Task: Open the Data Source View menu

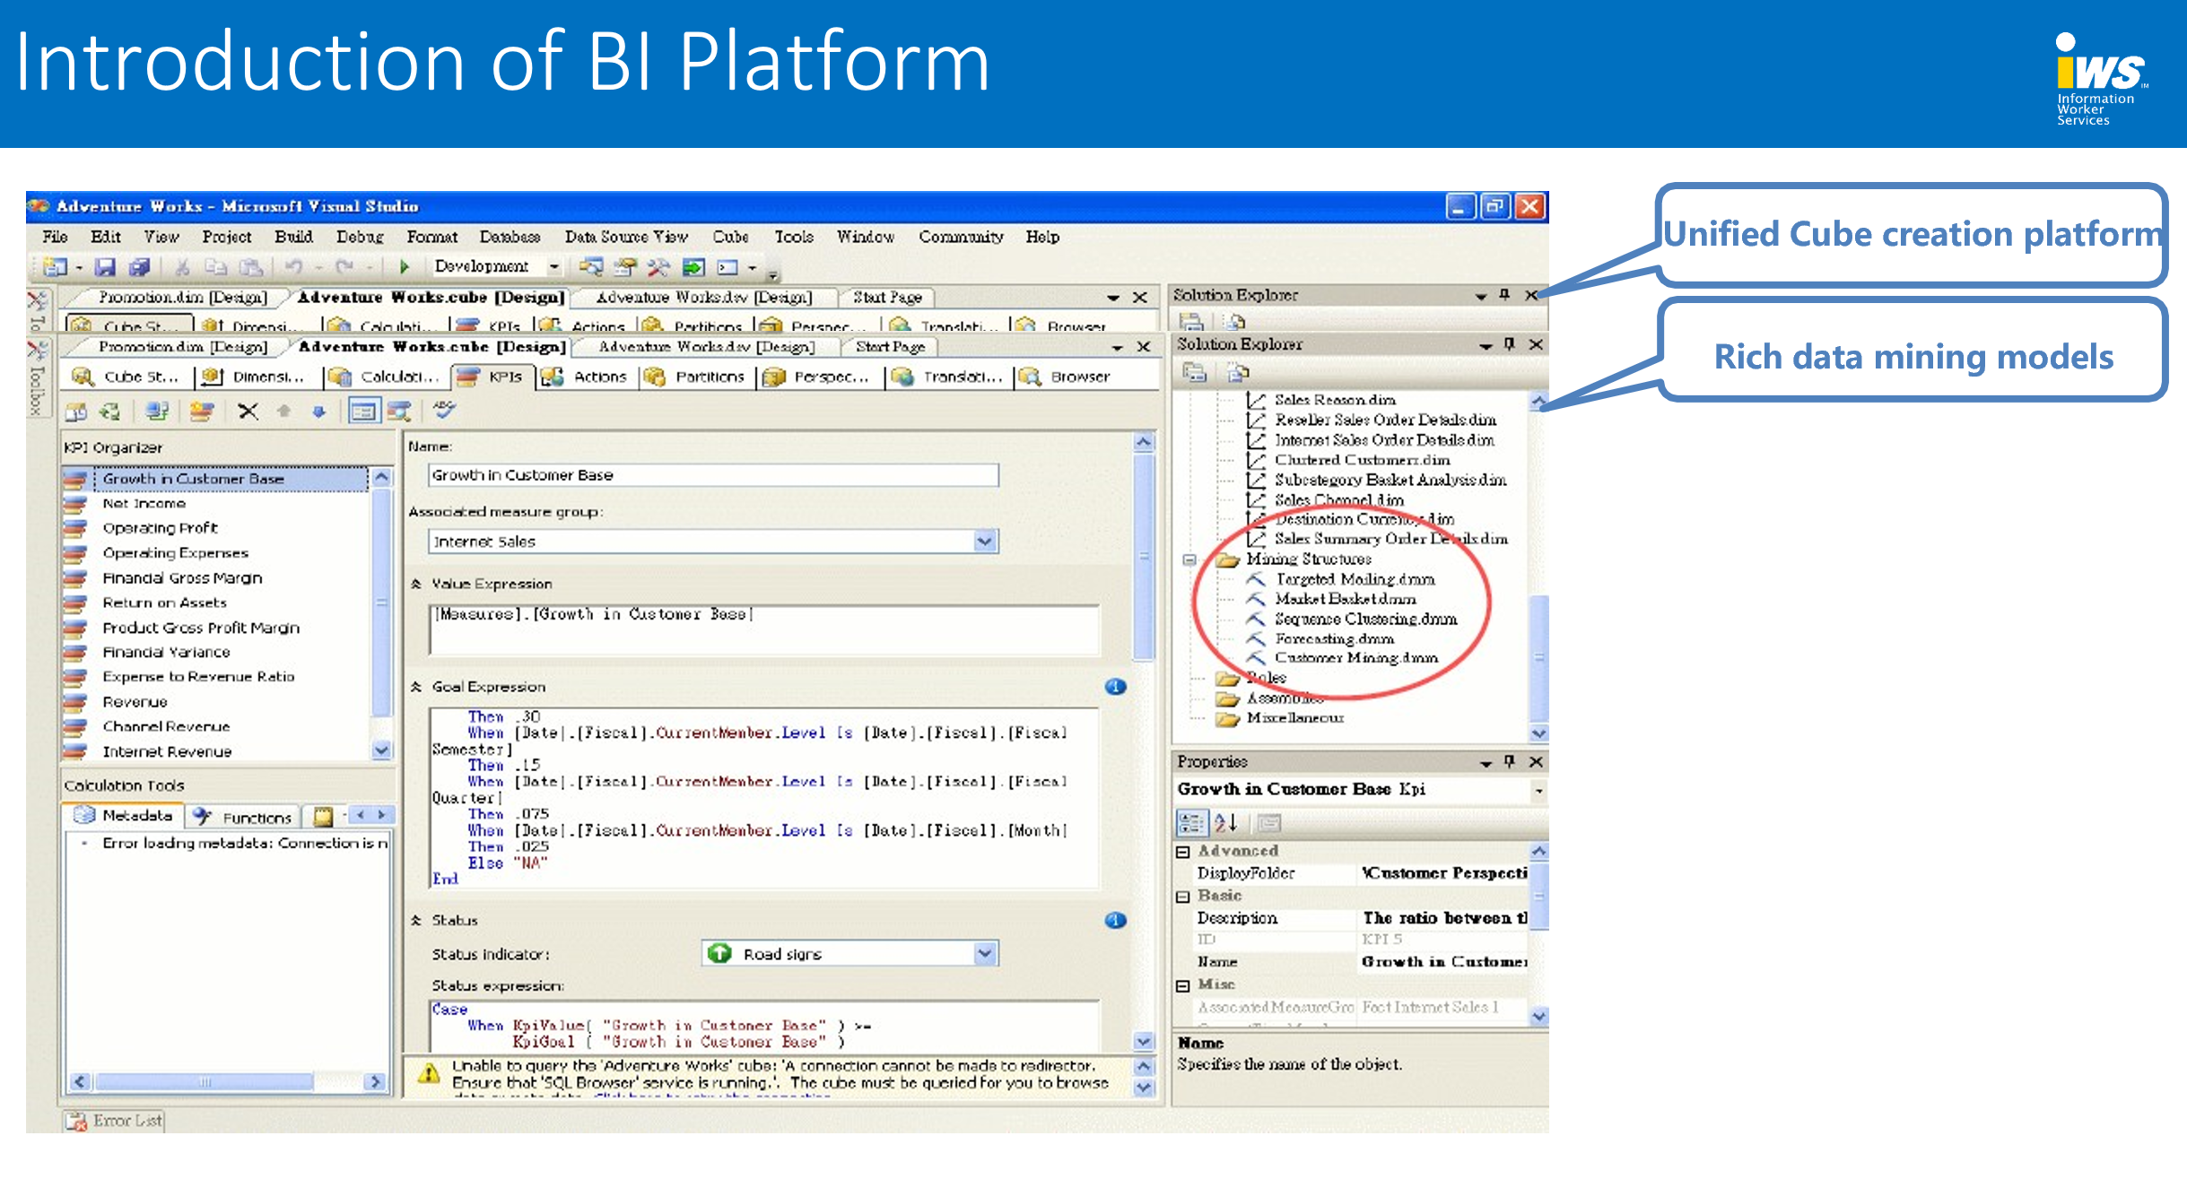Action: point(626,237)
